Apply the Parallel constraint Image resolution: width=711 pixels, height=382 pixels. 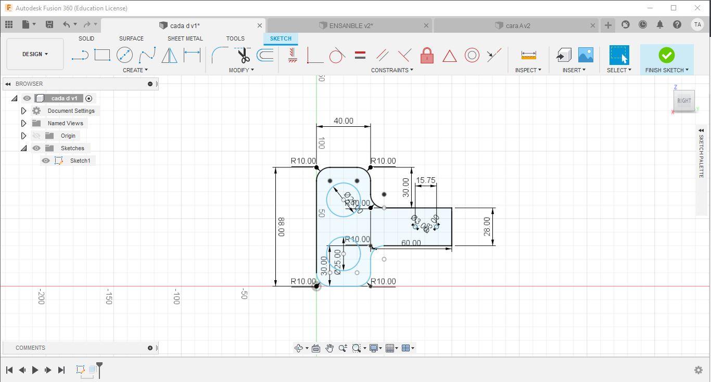tap(382, 55)
